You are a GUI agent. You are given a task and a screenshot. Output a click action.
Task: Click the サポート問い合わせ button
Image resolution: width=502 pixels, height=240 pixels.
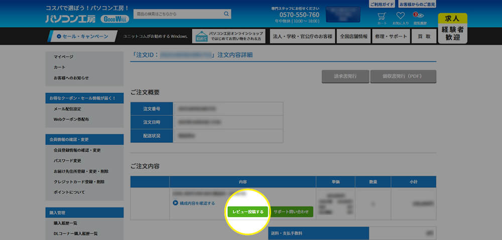tap(291, 211)
